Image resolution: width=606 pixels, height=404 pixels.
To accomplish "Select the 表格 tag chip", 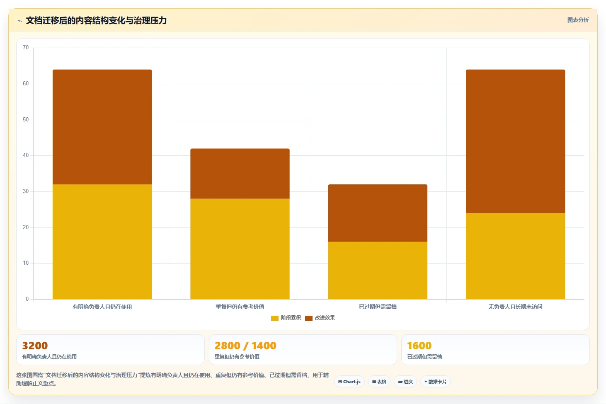I will [379, 382].
